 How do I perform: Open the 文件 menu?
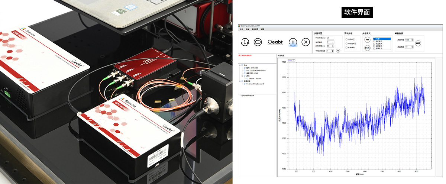click(242, 29)
